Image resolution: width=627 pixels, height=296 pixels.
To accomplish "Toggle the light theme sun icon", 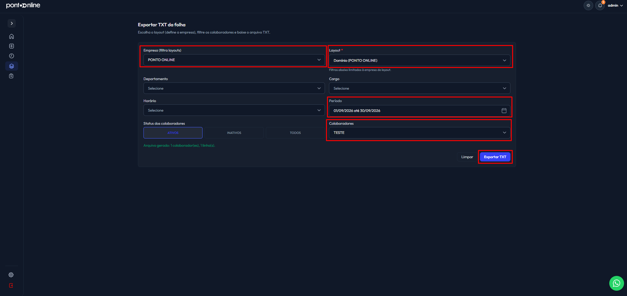I will tap(588, 5).
